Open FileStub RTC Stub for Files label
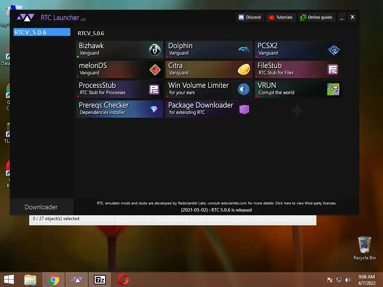 coord(276,69)
